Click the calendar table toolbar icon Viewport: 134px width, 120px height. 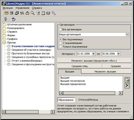(x=43, y=13)
